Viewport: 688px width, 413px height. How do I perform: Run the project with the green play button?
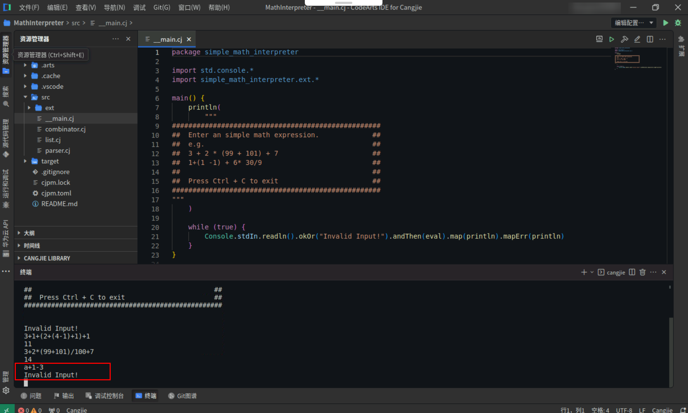click(x=665, y=23)
